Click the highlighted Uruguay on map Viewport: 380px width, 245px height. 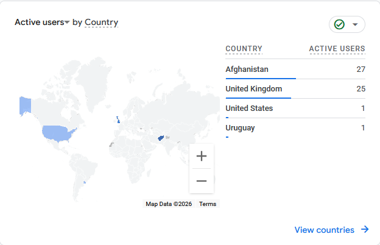pos(85,182)
